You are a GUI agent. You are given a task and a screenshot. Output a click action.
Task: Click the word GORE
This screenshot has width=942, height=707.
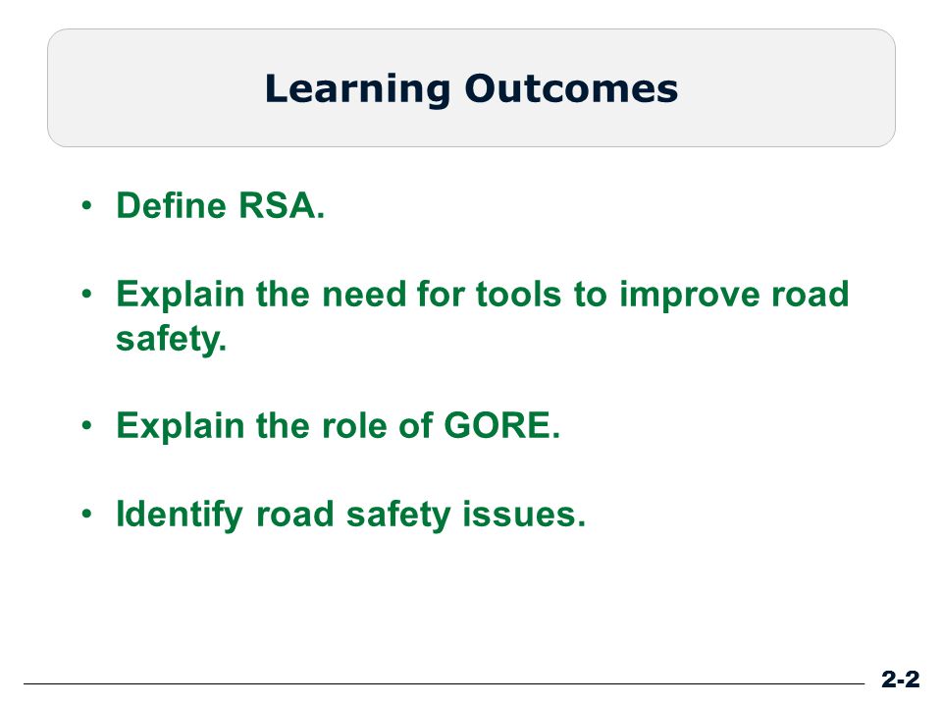click(x=501, y=425)
